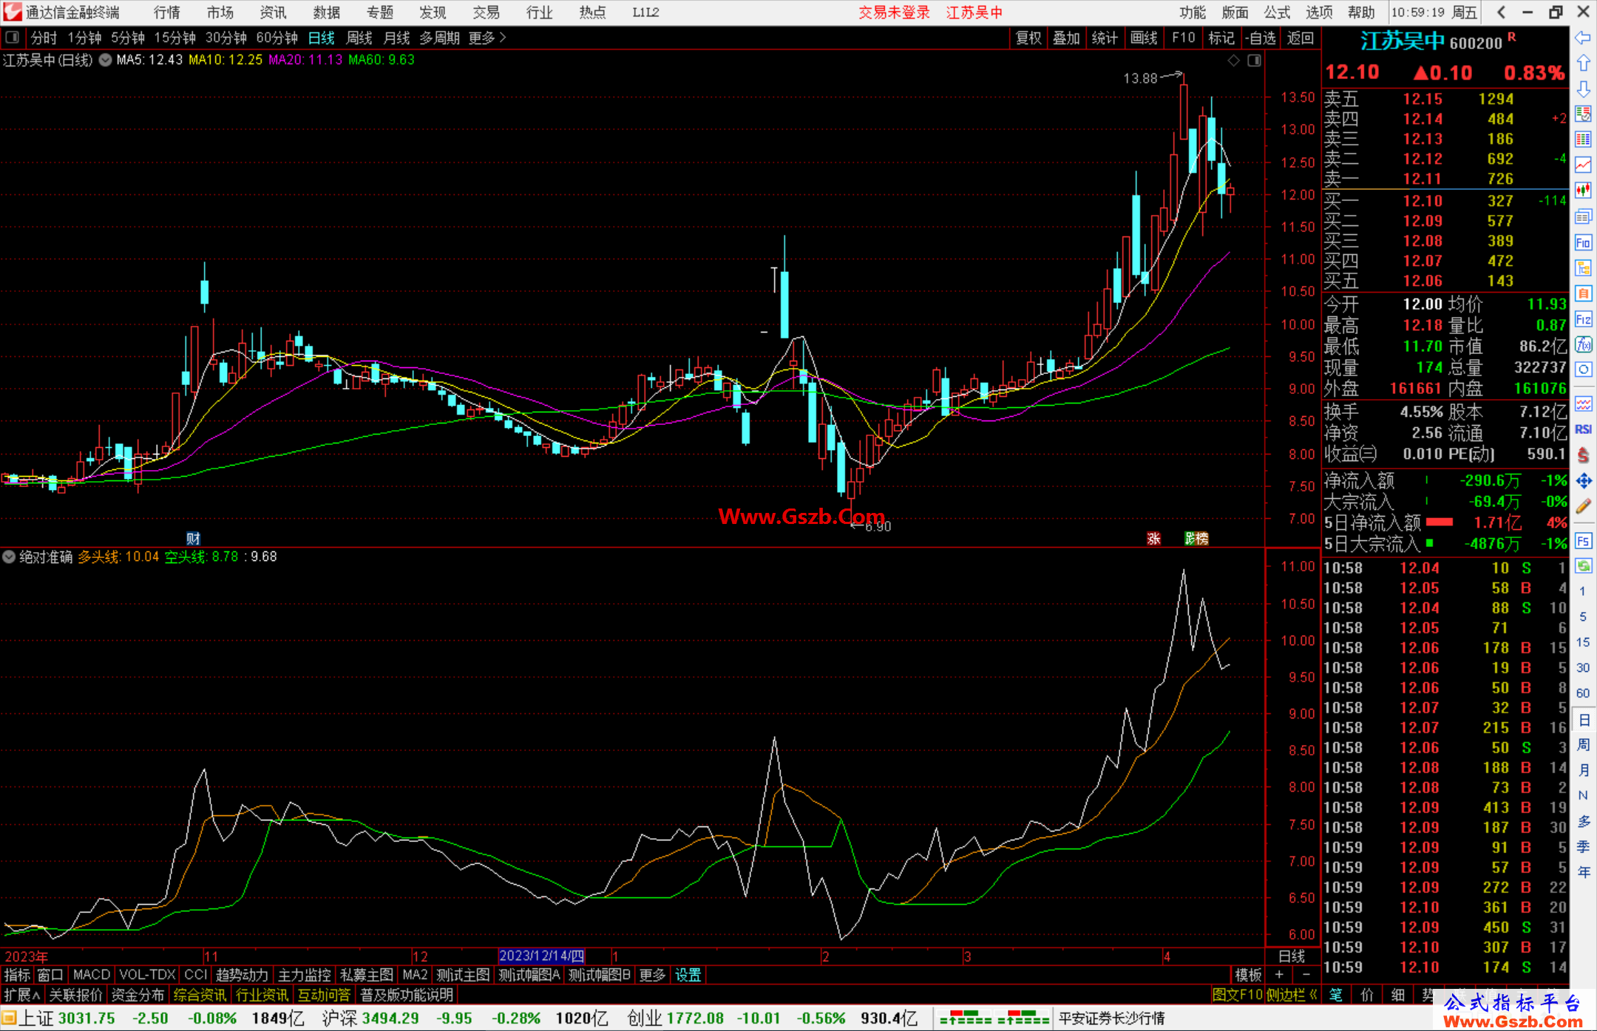Screen dimensions: 1597x1031
Task: Click the 设置 settings link
Action: (x=688, y=975)
